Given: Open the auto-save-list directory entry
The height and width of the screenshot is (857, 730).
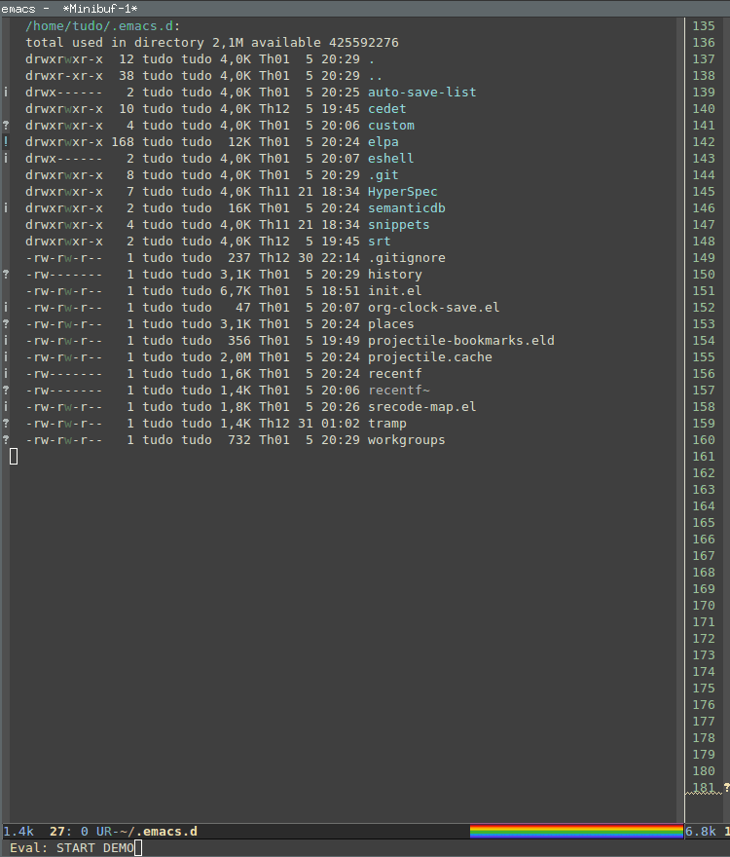Looking at the screenshot, I should (x=421, y=93).
